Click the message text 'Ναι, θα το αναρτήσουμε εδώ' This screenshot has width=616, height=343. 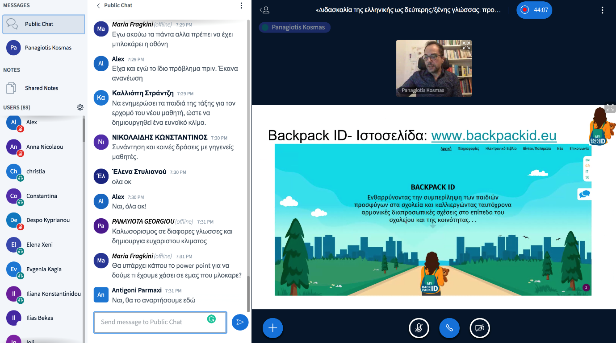(x=154, y=300)
